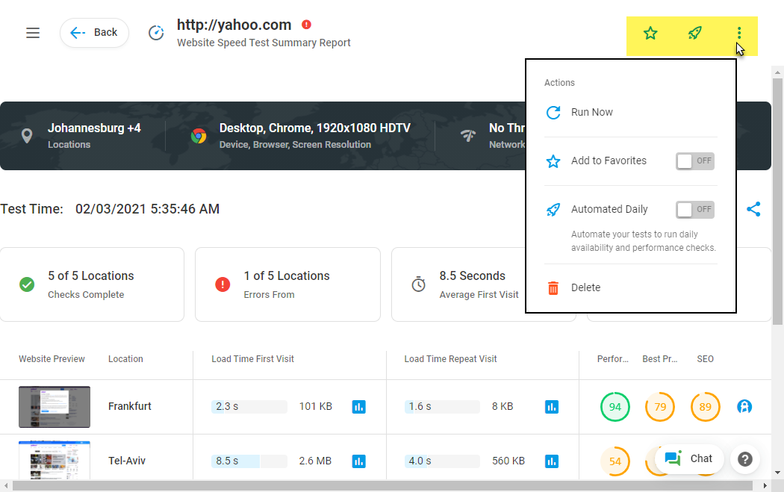Click the 8.5 Seconds average text
This screenshot has width=784, height=492.
(472, 276)
